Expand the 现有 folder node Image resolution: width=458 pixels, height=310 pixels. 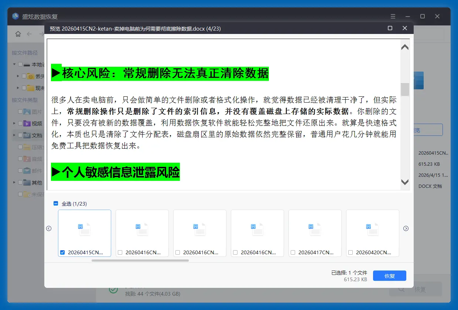point(18,88)
